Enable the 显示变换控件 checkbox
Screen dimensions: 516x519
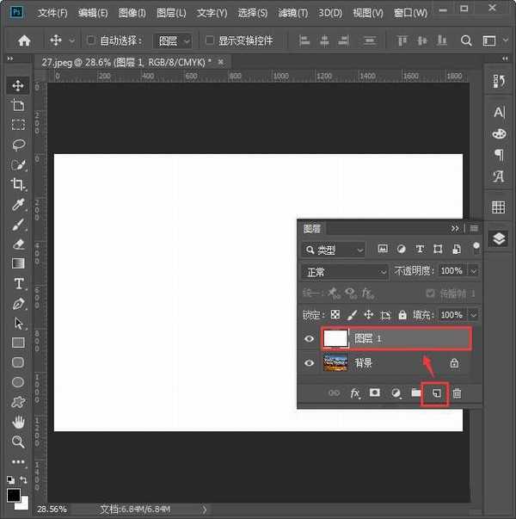pyautogui.click(x=210, y=40)
